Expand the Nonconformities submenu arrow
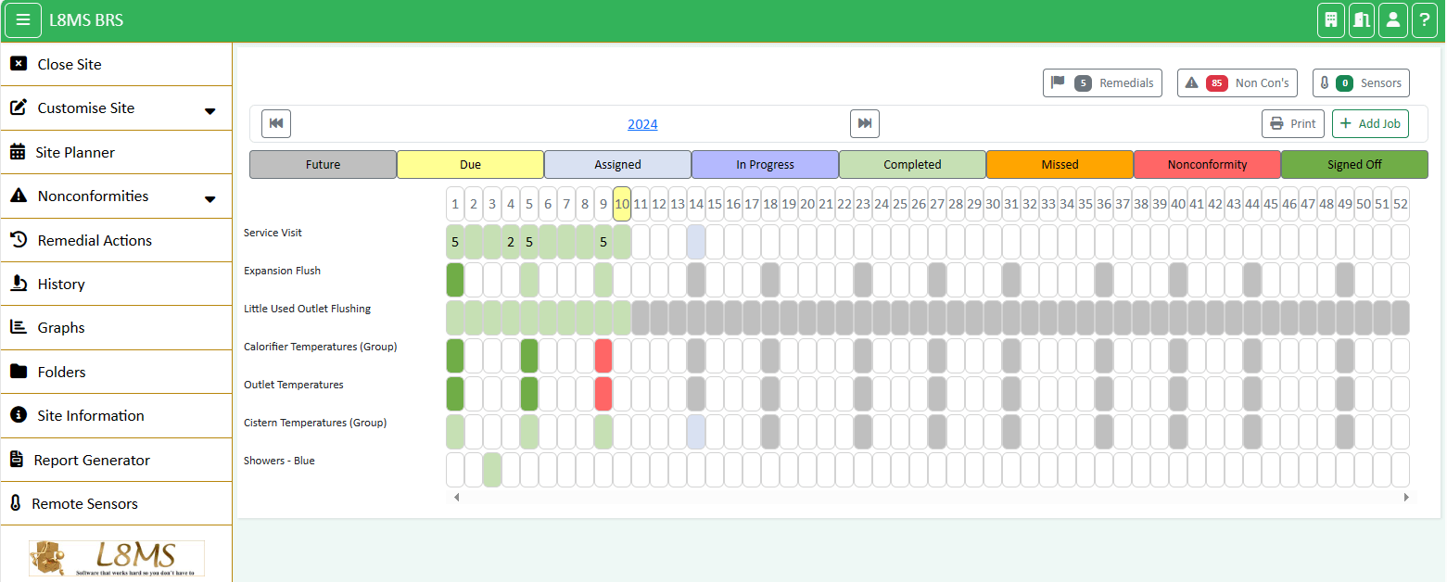 coord(210,199)
